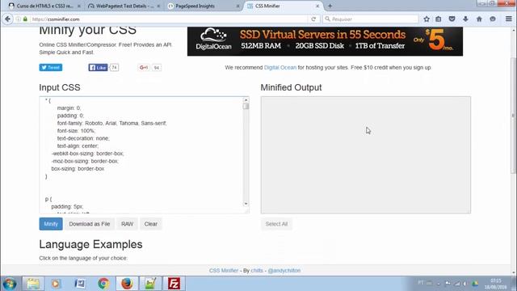Clear the input CSS with the Clear button

(151, 224)
